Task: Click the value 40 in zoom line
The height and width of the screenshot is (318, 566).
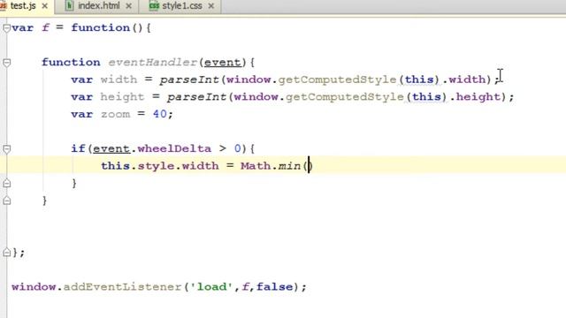Action: (159, 114)
